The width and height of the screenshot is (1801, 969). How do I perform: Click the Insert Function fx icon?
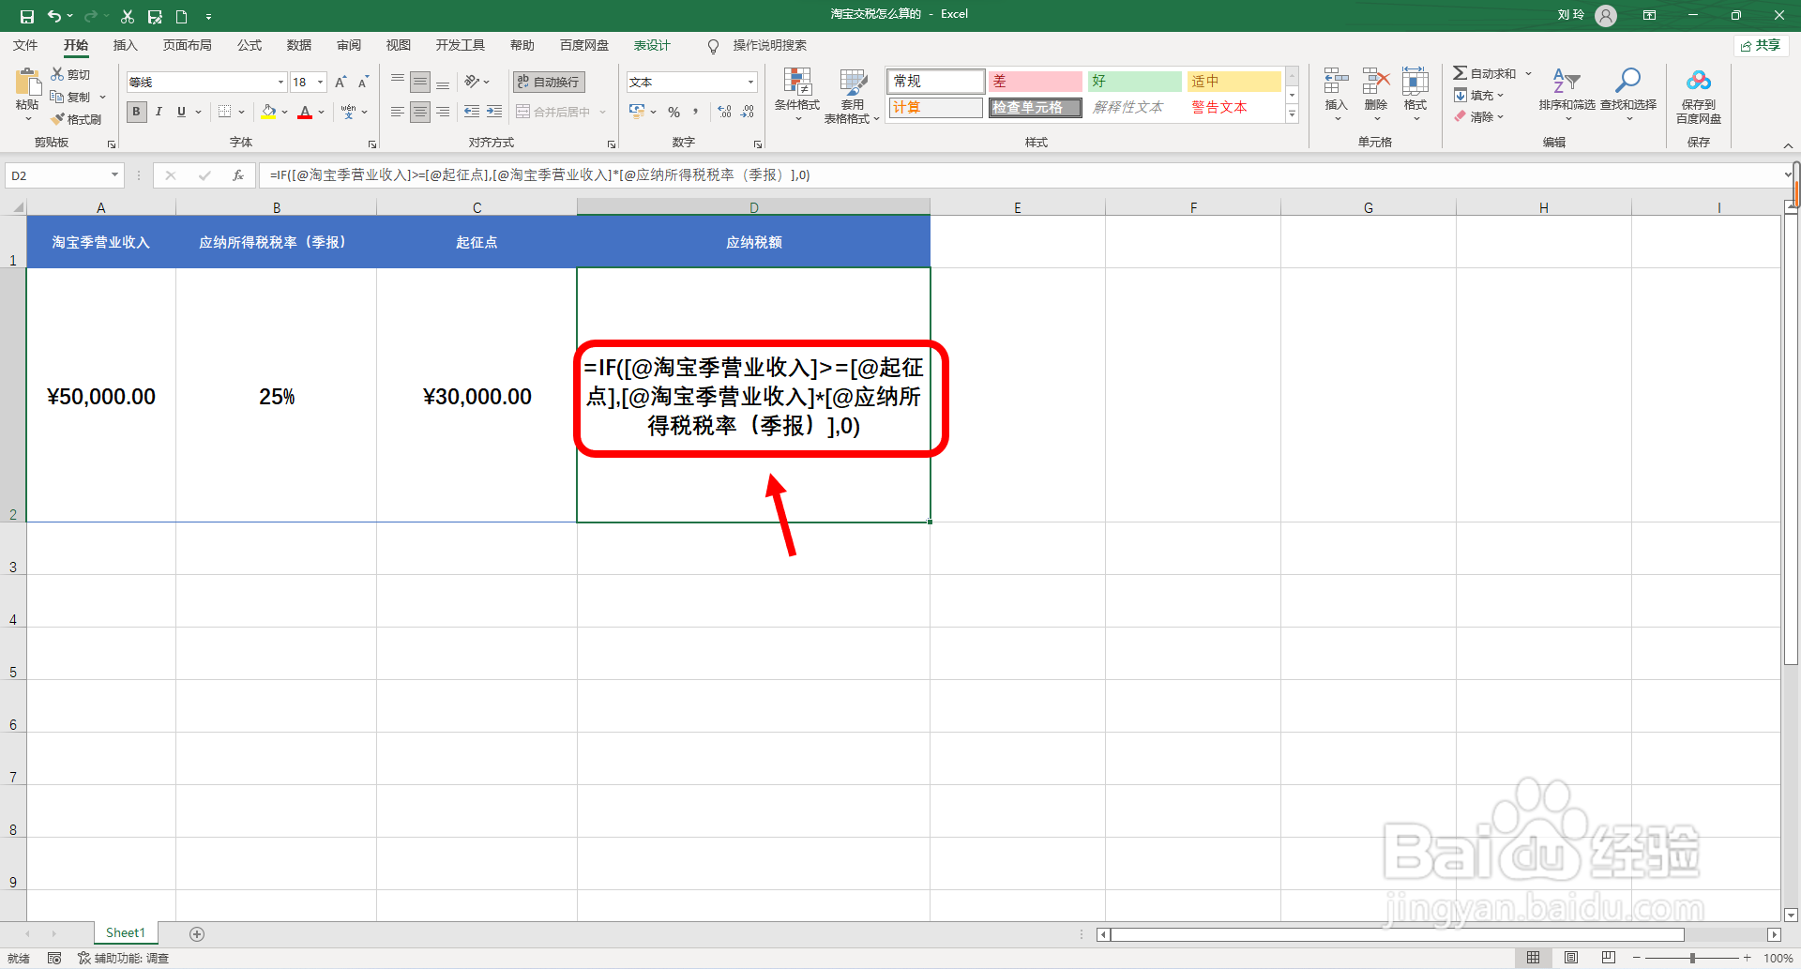click(238, 175)
